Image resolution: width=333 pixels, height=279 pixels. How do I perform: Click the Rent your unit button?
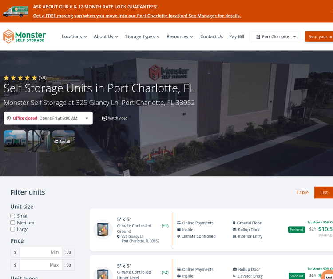click(319, 36)
